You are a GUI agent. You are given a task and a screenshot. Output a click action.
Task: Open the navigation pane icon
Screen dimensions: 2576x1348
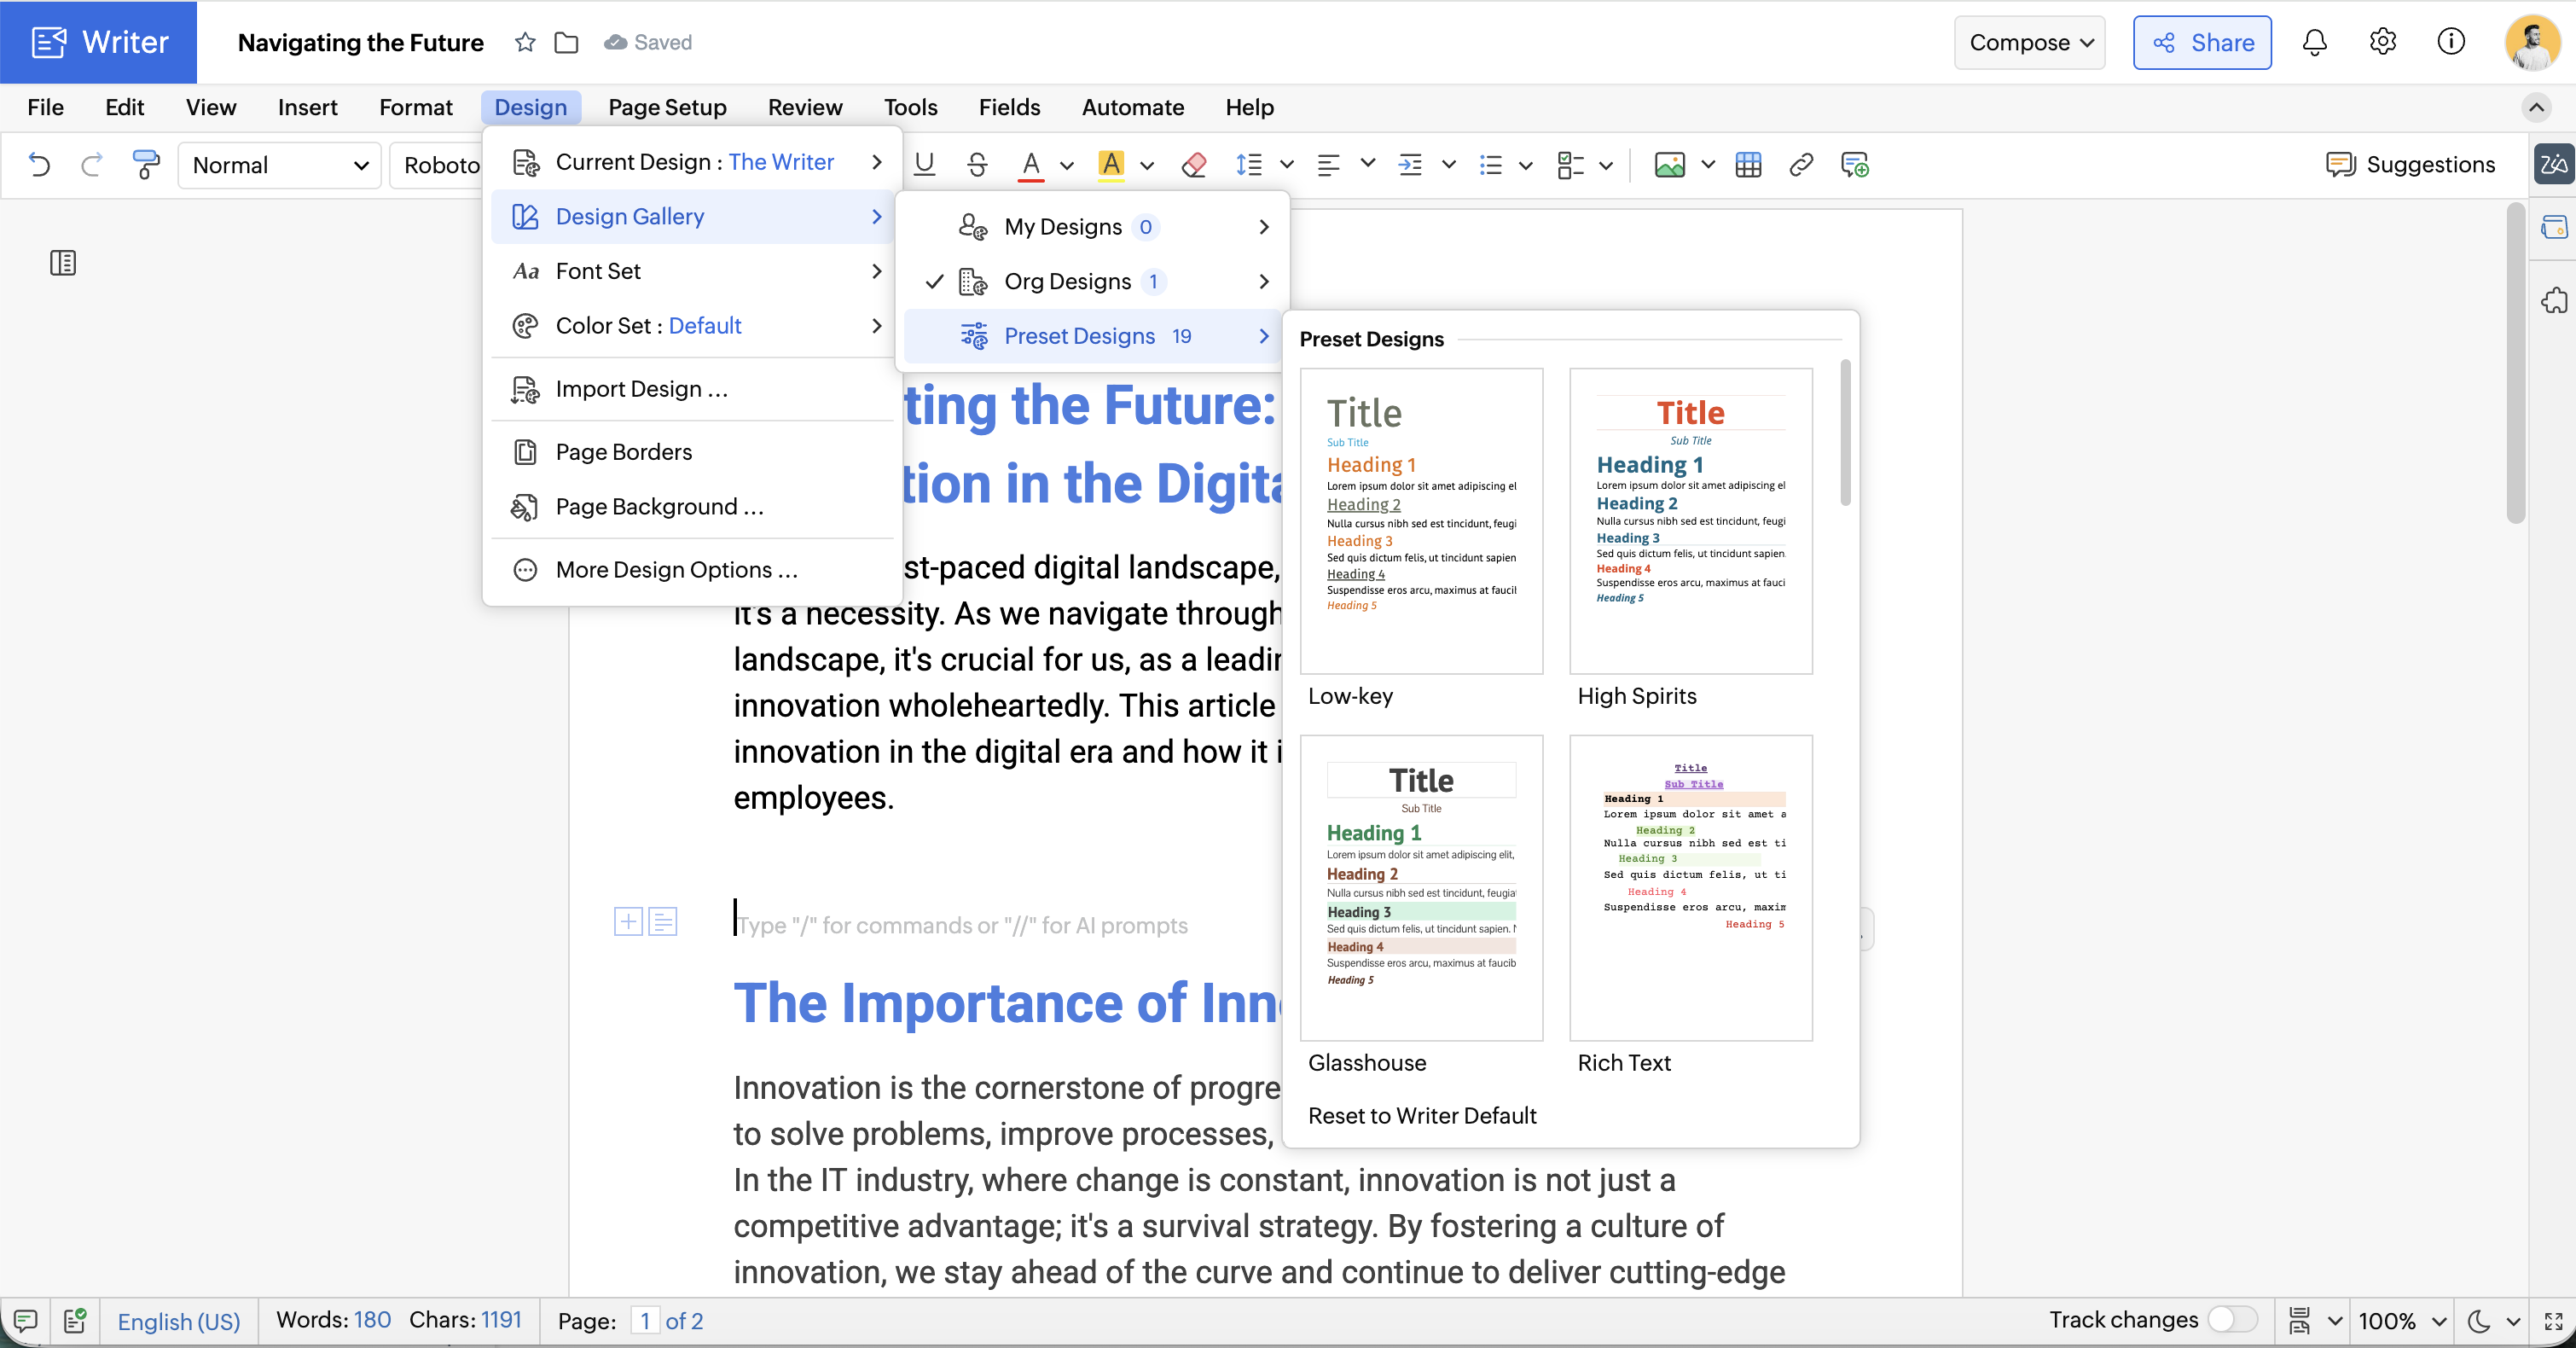[63, 263]
